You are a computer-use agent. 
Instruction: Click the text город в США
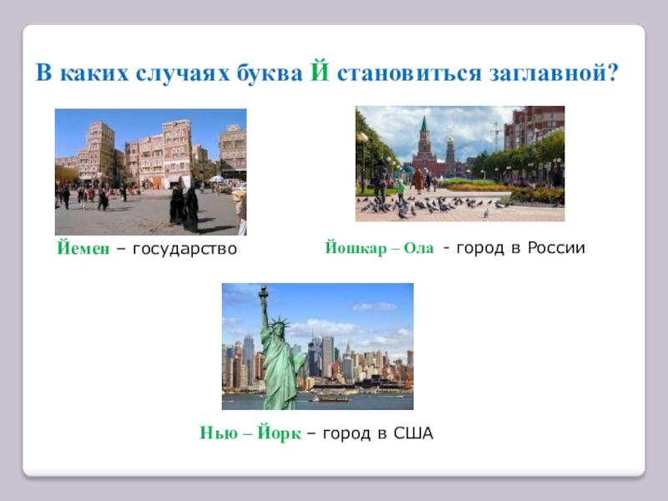(x=378, y=434)
